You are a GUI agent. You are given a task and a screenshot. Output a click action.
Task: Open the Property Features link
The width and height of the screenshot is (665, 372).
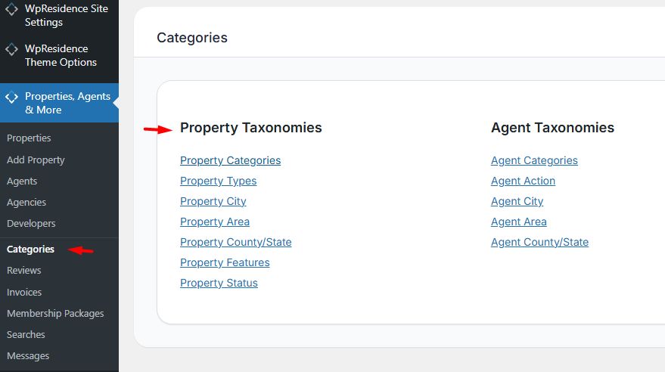click(225, 262)
